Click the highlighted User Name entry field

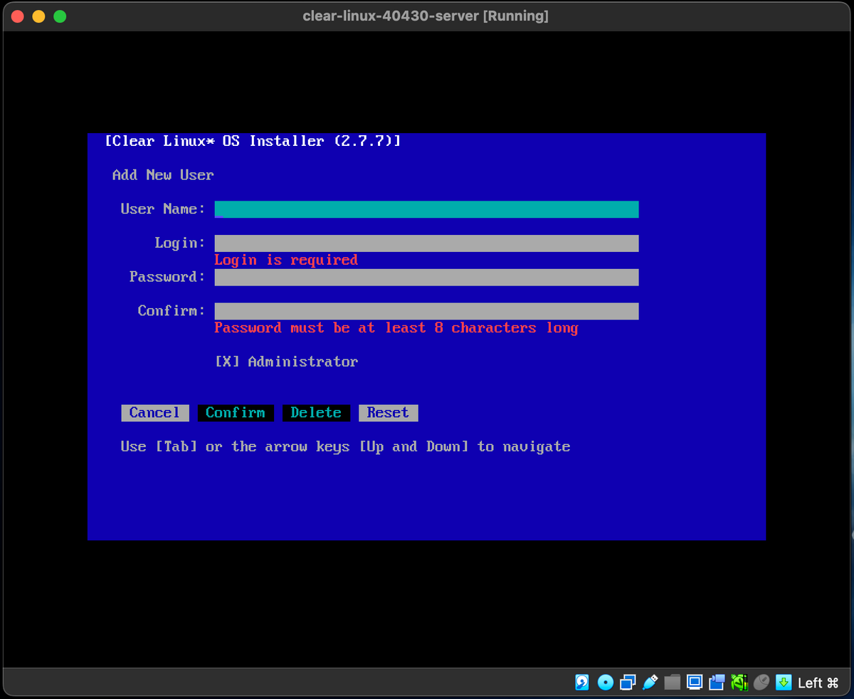pos(426,209)
